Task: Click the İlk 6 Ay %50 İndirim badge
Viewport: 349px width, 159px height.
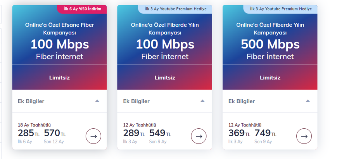Action: point(82,9)
